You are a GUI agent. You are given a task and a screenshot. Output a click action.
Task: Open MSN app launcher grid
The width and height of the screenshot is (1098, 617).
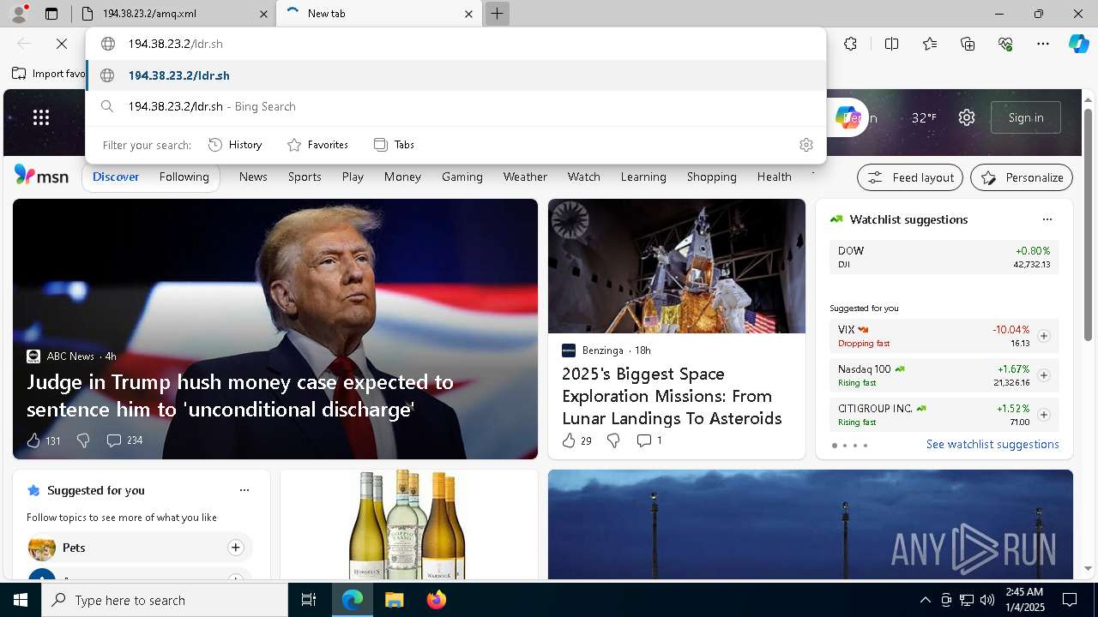tap(41, 117)
